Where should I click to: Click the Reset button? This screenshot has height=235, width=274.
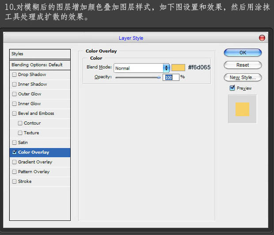(243, 65)
